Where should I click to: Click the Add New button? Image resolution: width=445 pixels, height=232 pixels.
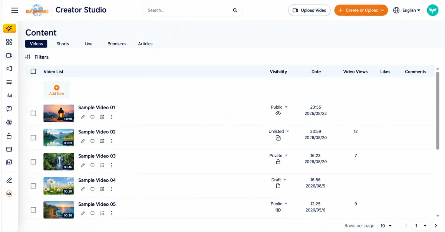pyautogui.click(x=57, y=90)
